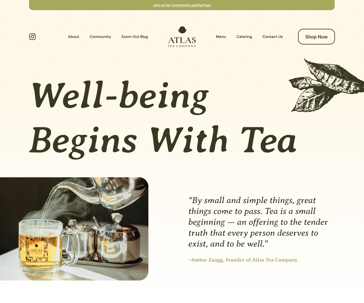Click the Shop Now button
Screen dimensions: 364x303
(316, 37)
